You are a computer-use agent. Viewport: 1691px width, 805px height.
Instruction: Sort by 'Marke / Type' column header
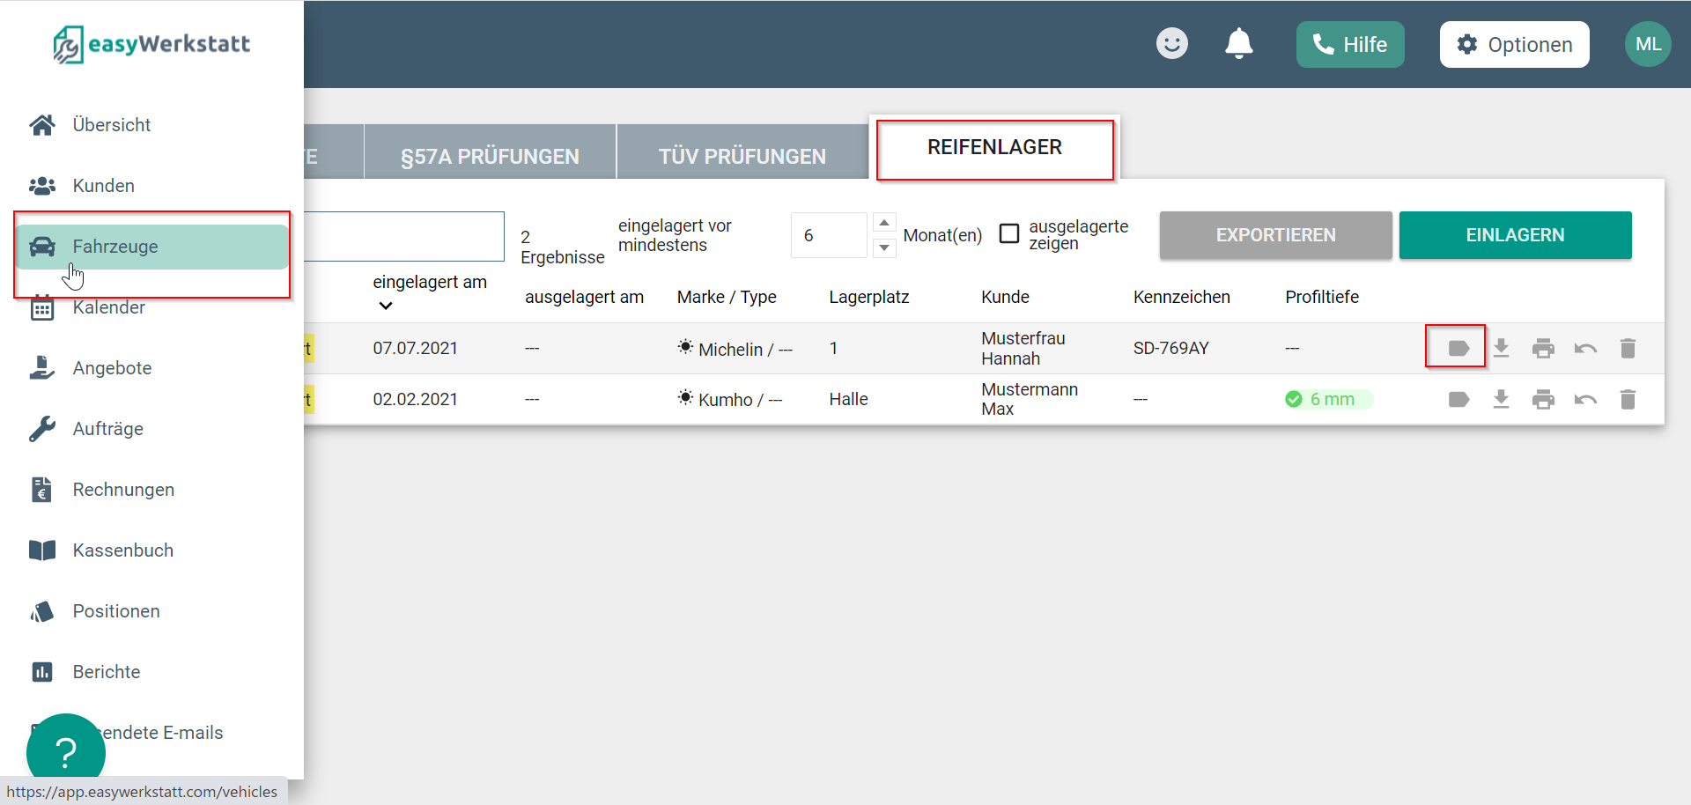tap(727, 298)
